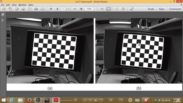Show the Page Thumbnails side panel
Image resolution: width=183 pixels, height=103 pixels.
click(3, 15)
